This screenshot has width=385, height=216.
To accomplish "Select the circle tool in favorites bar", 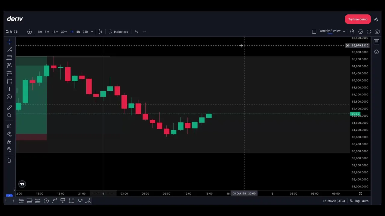I will pyautogui.click(x=46, y=201).
